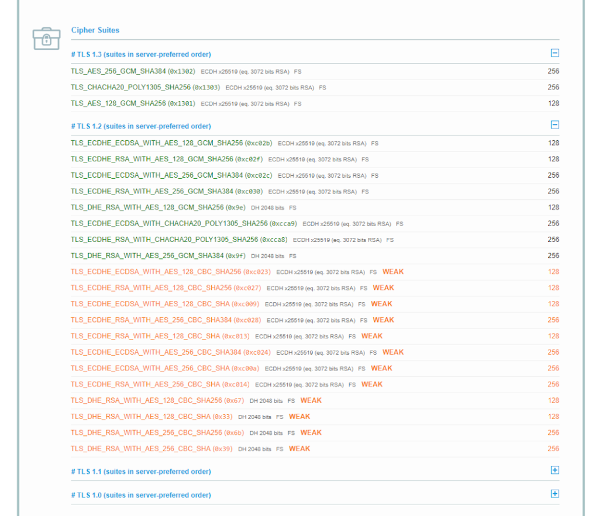Expand the TLS 1.1 suites section
Screen dimensions: 599x516
555,470
